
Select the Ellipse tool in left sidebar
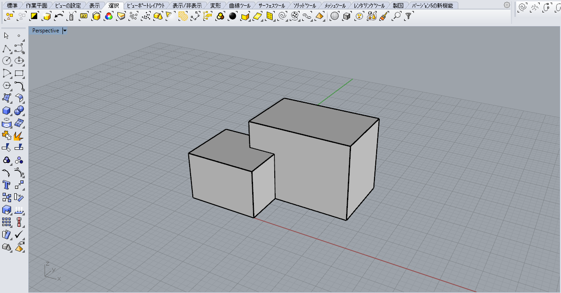click(19, 61)
